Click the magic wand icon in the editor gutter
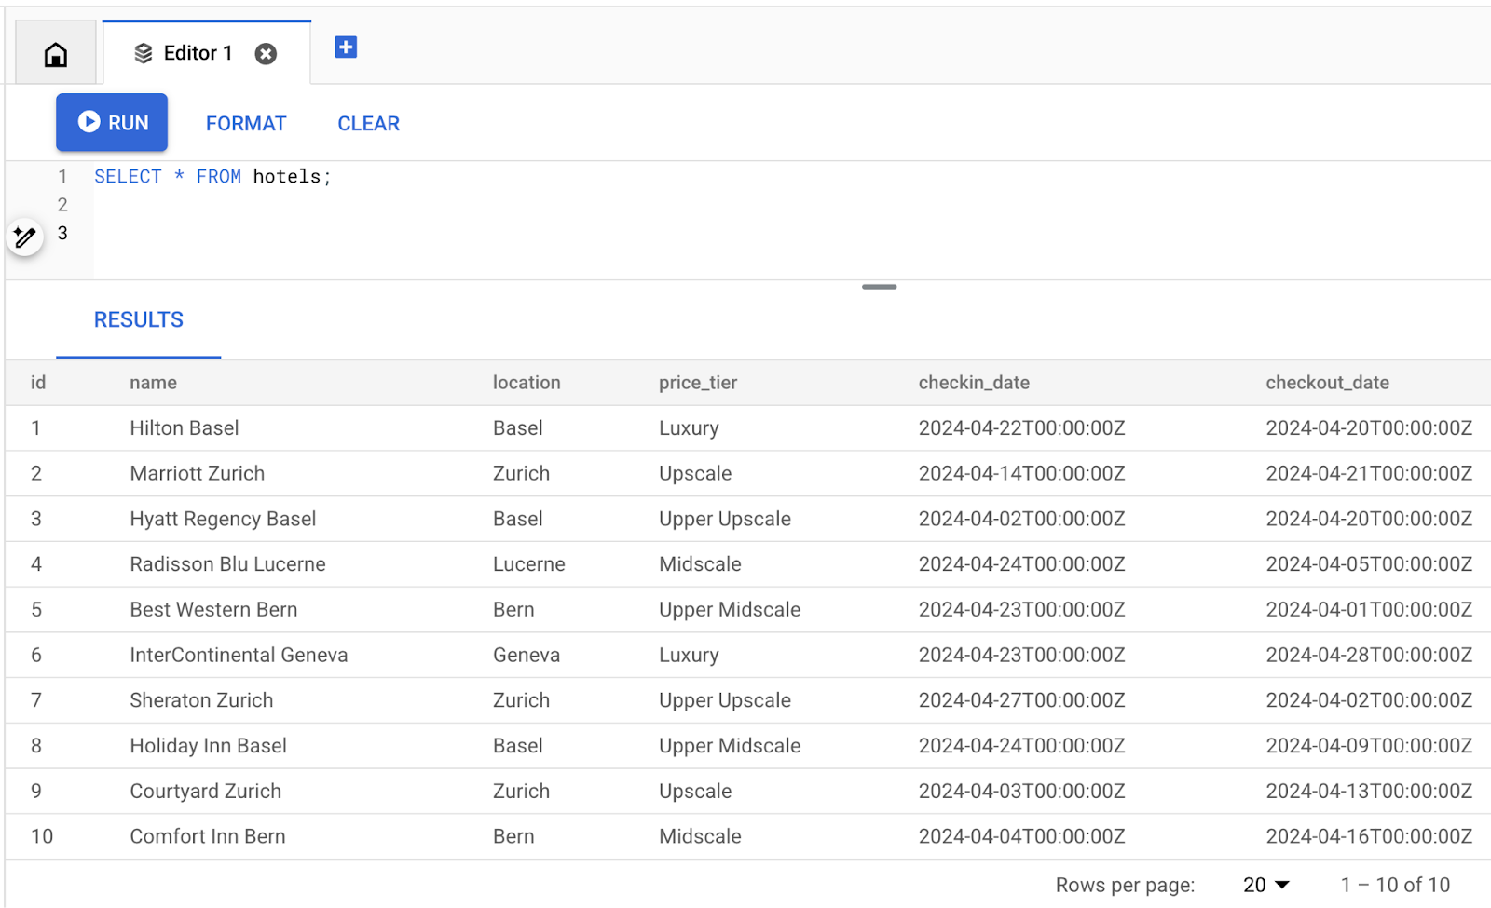Viewport: 1491px width, 908px height. coord(25,237)
